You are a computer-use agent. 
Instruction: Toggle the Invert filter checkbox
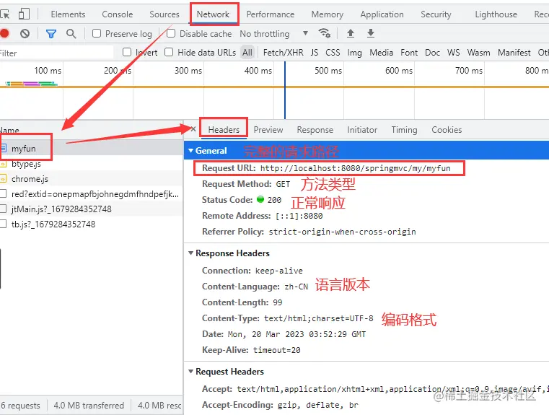(x=127, y=52)
